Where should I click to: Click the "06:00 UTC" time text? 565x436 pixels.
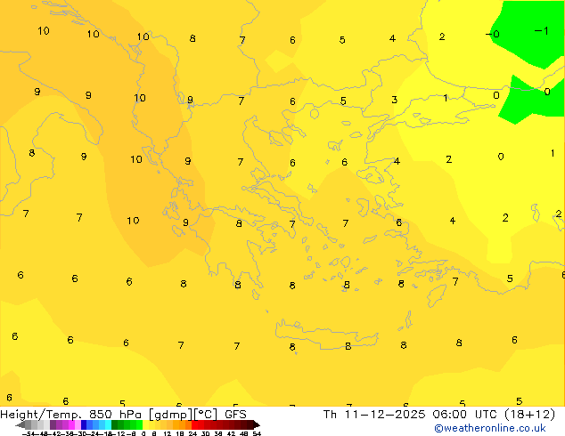(465, 415)
